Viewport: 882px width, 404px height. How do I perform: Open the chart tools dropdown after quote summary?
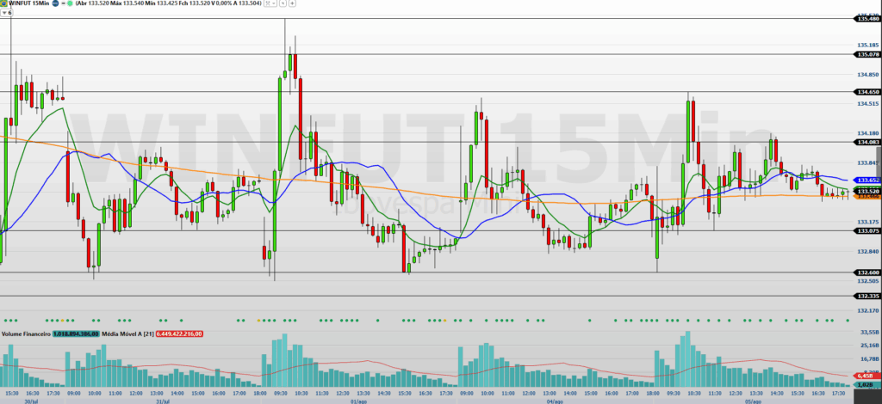(270, 3)
